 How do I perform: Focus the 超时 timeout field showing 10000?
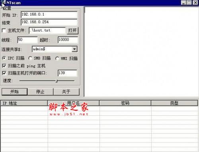pyautogui.click(x=68, y=40)
